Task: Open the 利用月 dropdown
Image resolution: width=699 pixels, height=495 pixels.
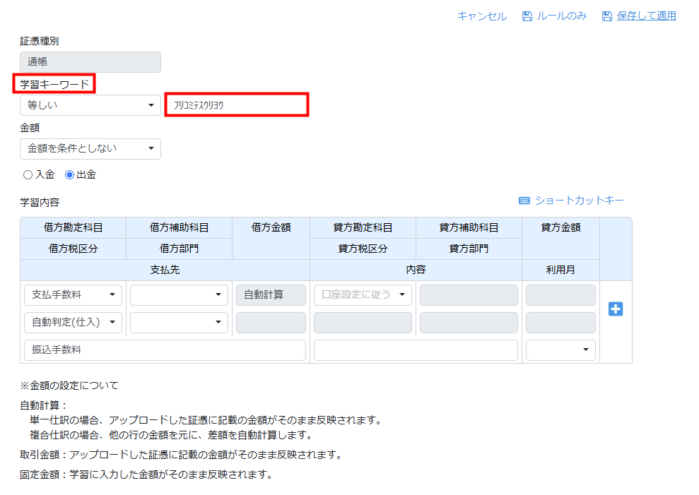Action: click(x=560, y=350)
